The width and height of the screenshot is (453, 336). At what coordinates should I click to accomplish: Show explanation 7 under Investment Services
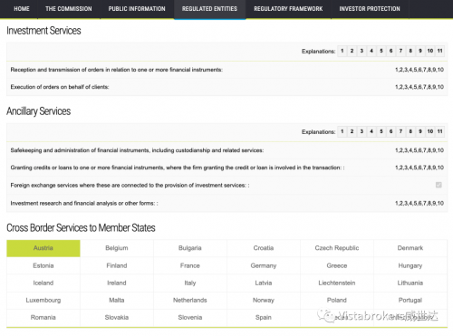point(400,51)
